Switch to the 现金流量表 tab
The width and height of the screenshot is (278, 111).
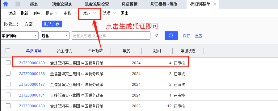point(62,4)
